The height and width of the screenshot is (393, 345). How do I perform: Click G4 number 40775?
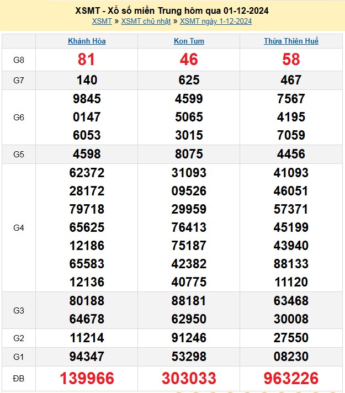point(189,282)
